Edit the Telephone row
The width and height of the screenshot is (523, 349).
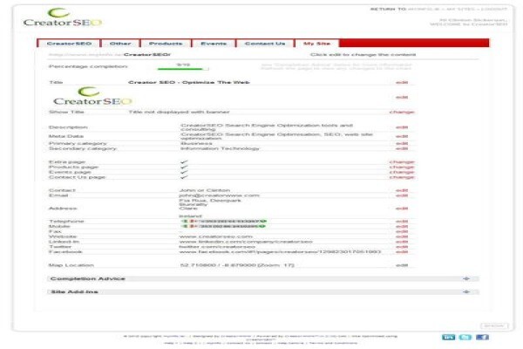point(402,222)
